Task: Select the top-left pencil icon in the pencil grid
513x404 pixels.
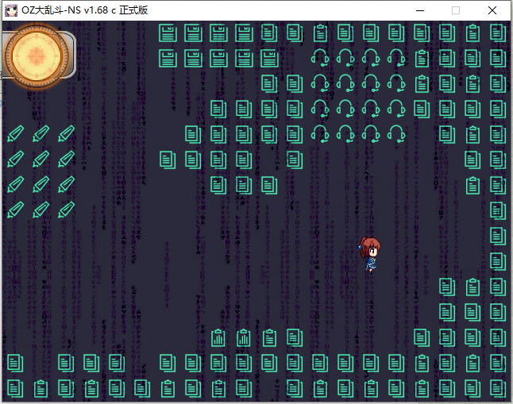Action: (15, 134)
